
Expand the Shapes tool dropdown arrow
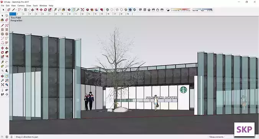click(28, 10)
